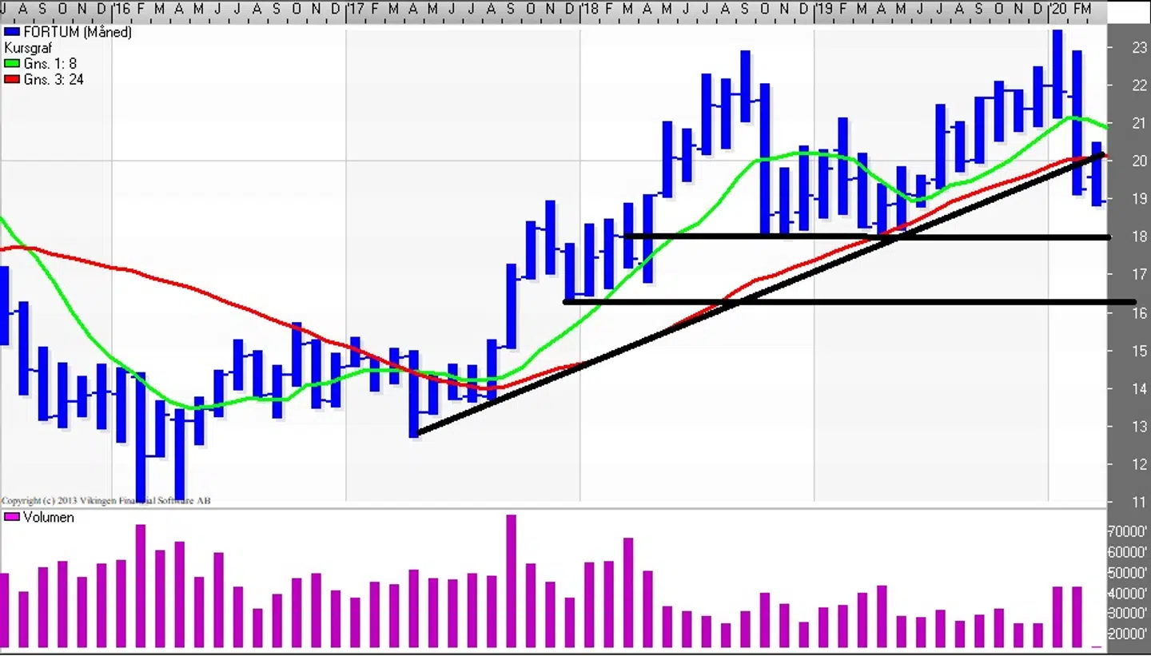Click price level 11 on the price axis
Viewport: 1151px width, 656px height.
point(1139,502)
